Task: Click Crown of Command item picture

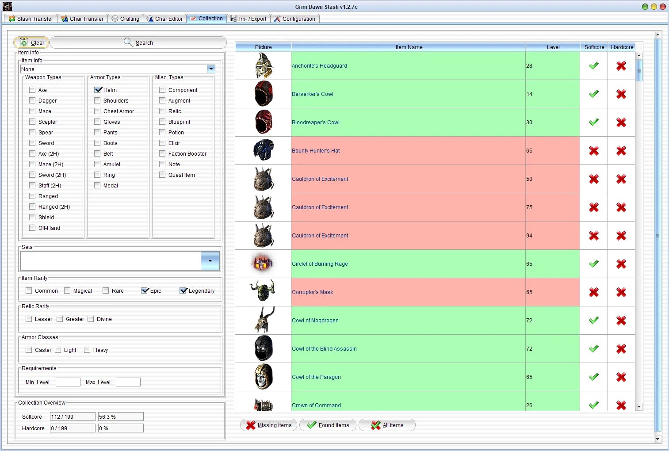Action: point(264,404)
